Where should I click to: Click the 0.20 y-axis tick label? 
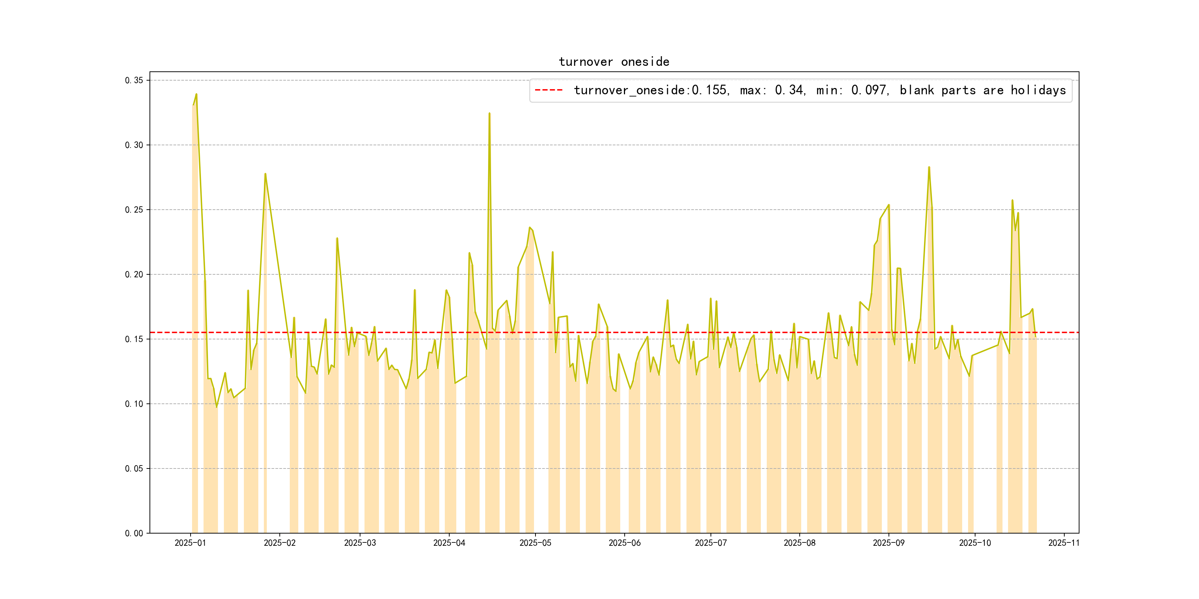134,274
